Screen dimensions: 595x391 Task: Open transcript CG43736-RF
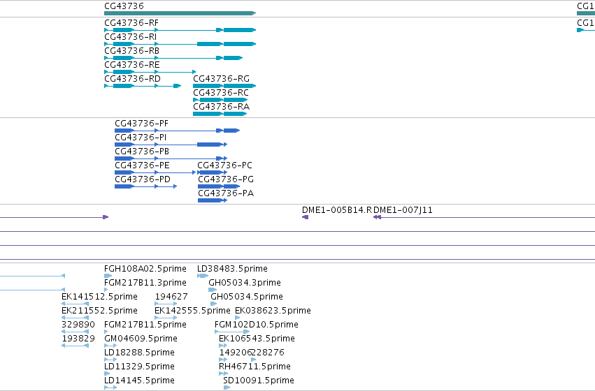pos(180,30)
